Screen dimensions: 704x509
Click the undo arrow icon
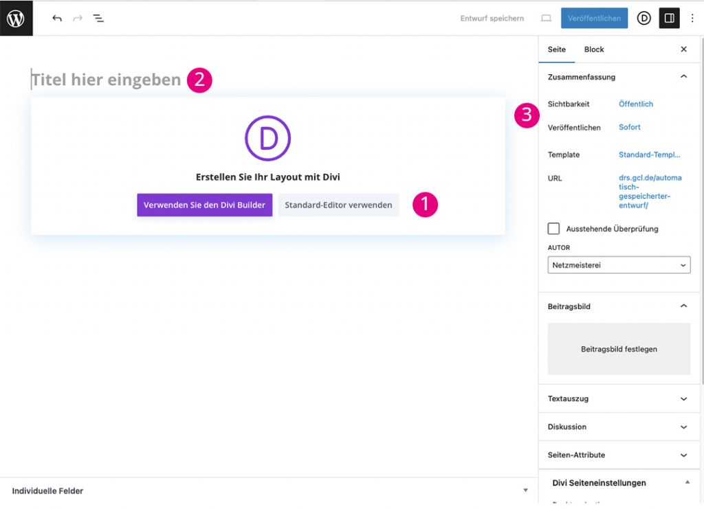[x=57, y=19]
